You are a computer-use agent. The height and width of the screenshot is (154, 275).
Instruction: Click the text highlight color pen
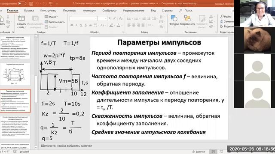(111, 25)
